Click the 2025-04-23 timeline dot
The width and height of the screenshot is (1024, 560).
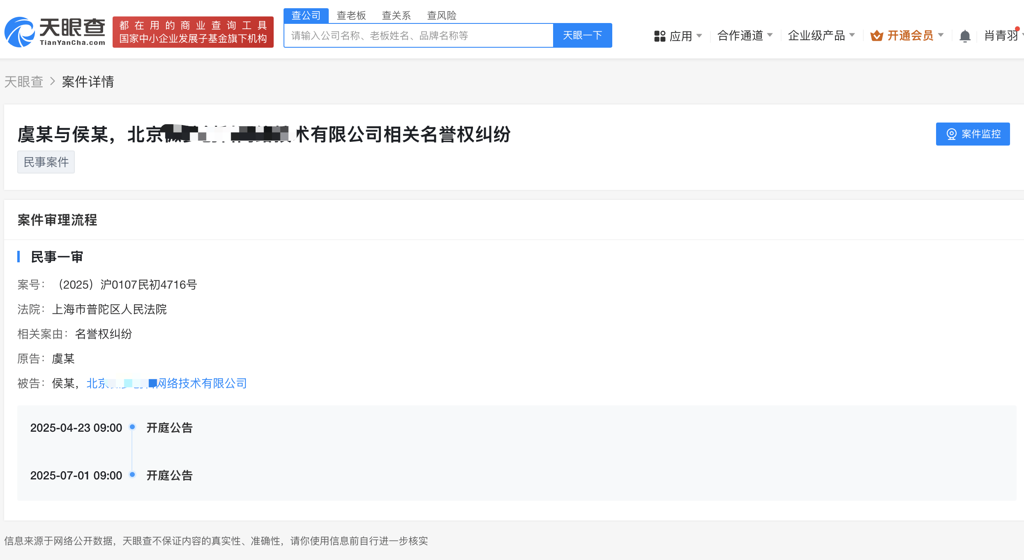(x=132, y=427)
